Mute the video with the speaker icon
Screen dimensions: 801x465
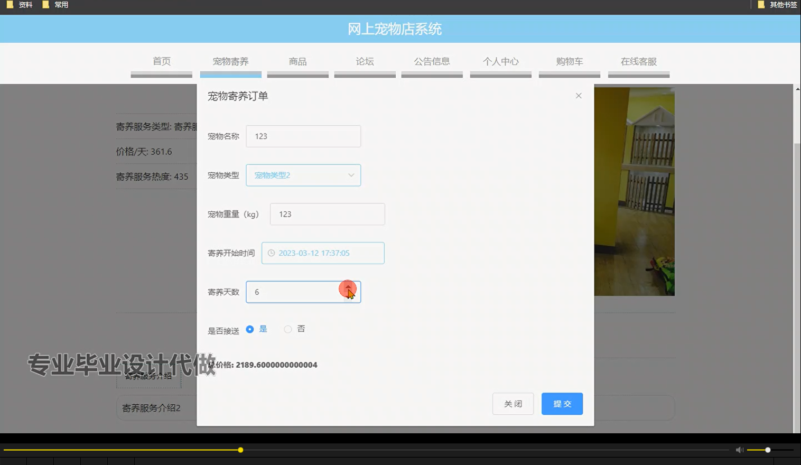pyautogui.click(x=739, y=450)
